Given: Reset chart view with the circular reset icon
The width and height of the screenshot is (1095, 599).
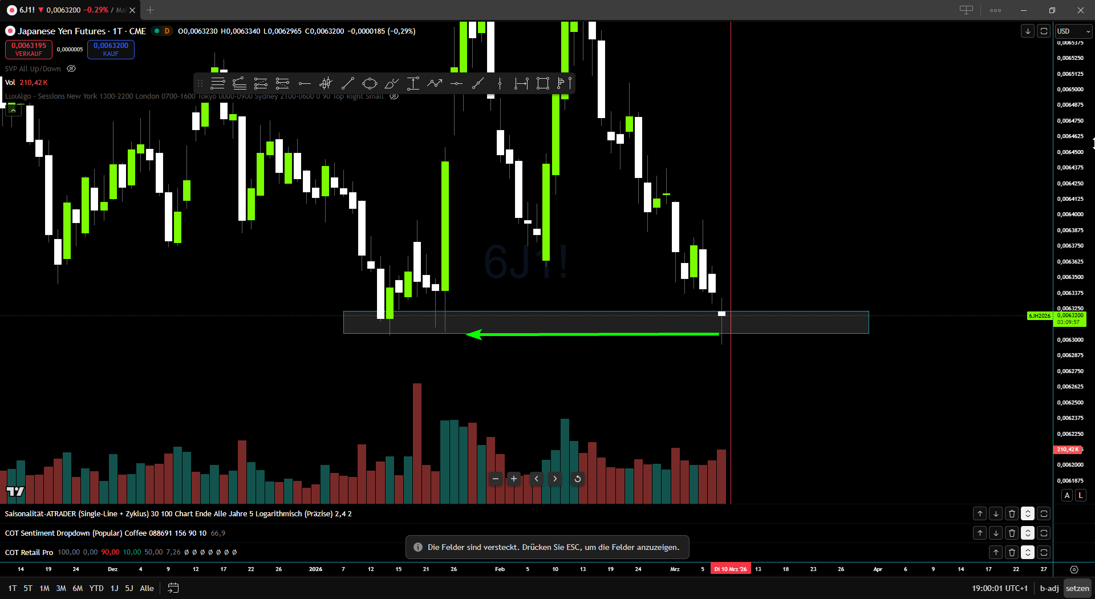Looking at the screenshot, I should pos(577,479).
